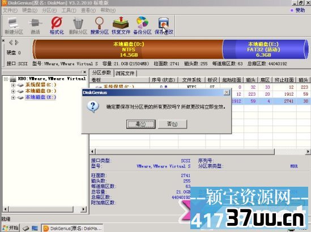Open the 开始 Start menu
The width and height of the screenshot is (311, 232).
click(11, 228)
